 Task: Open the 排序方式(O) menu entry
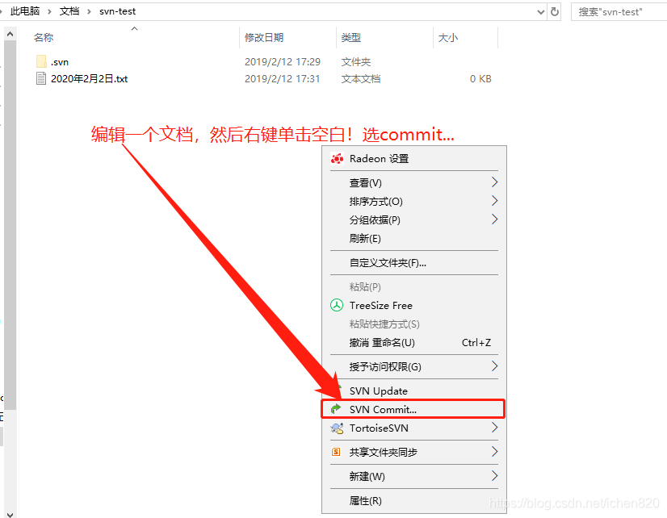coord(414,202)
